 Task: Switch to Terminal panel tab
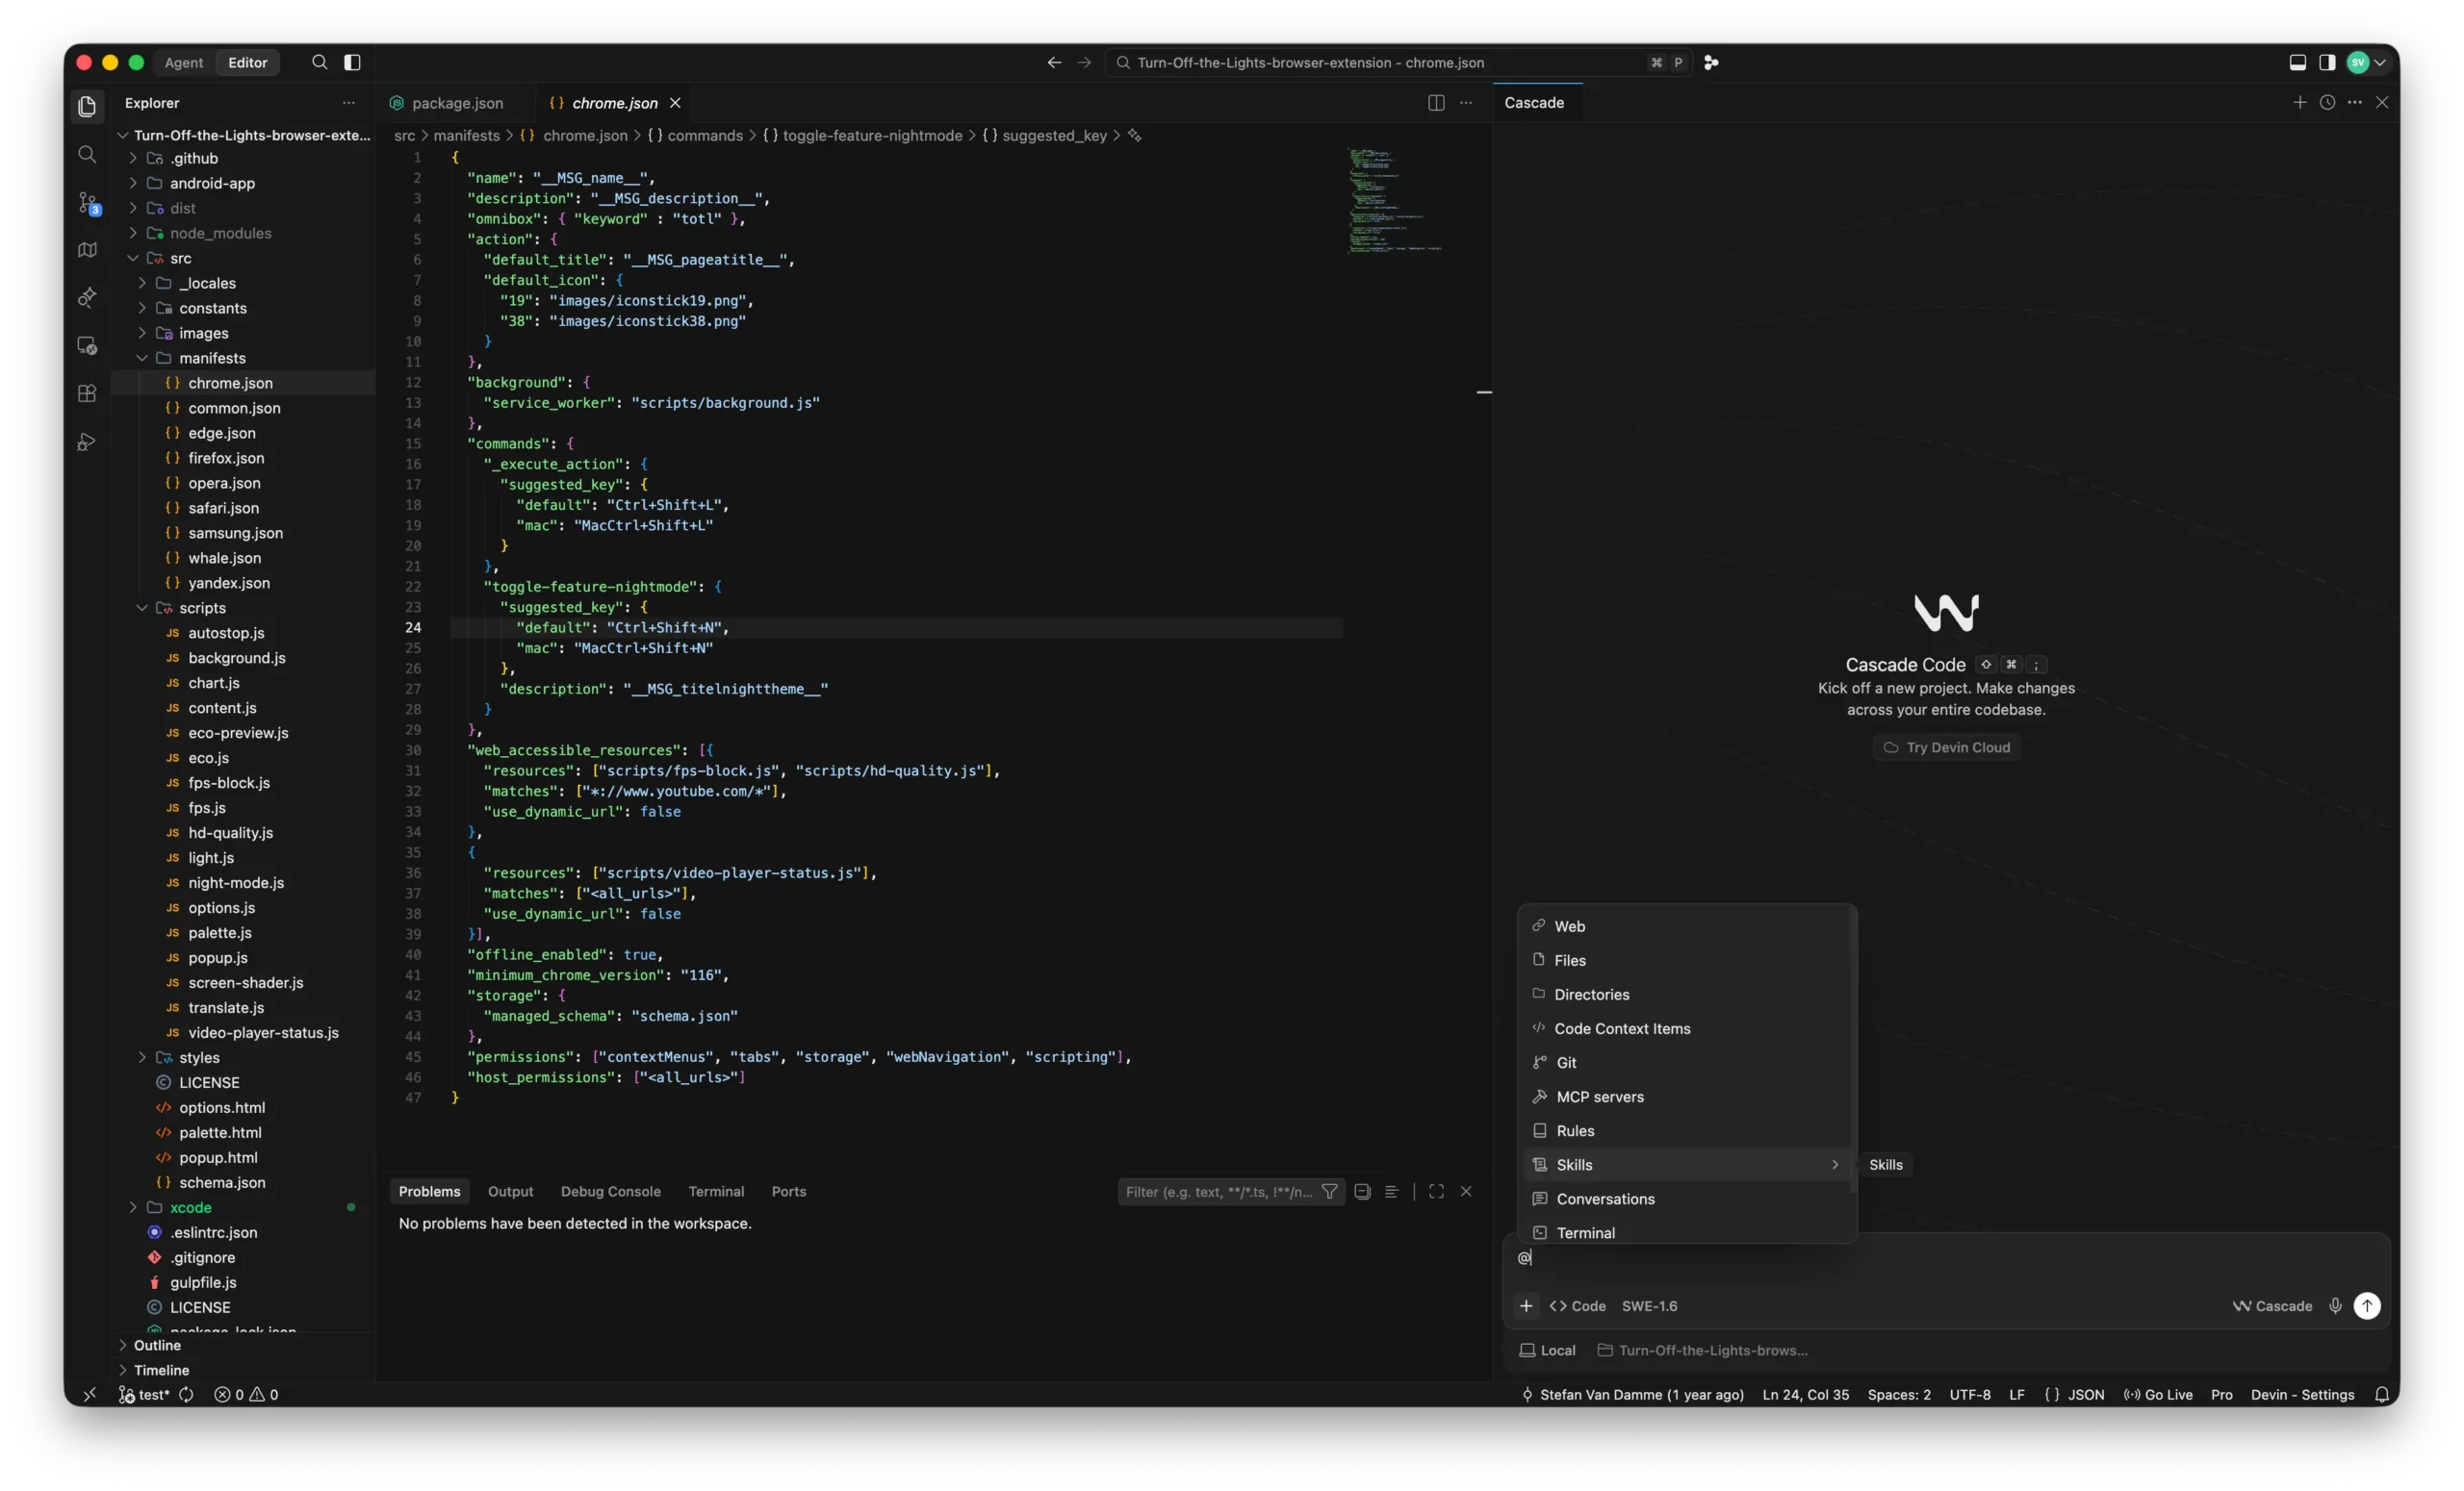716,1191
